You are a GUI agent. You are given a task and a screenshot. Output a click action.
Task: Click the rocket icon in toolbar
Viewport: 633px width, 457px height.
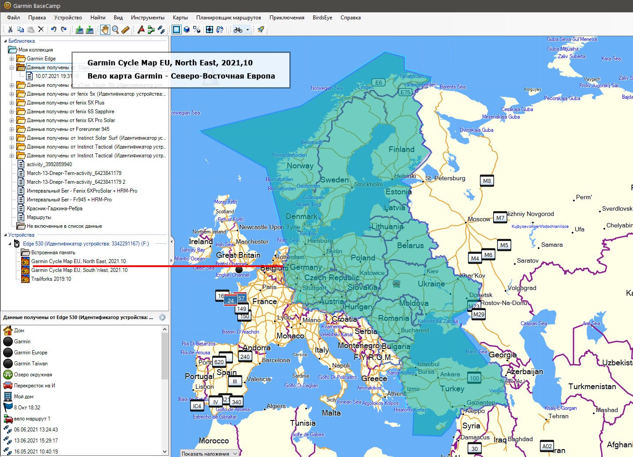coord(261,30)
